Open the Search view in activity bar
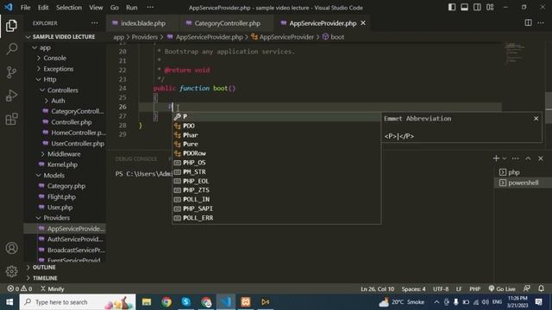The width and height of the screenshot is (552, 310). (11, 49)
